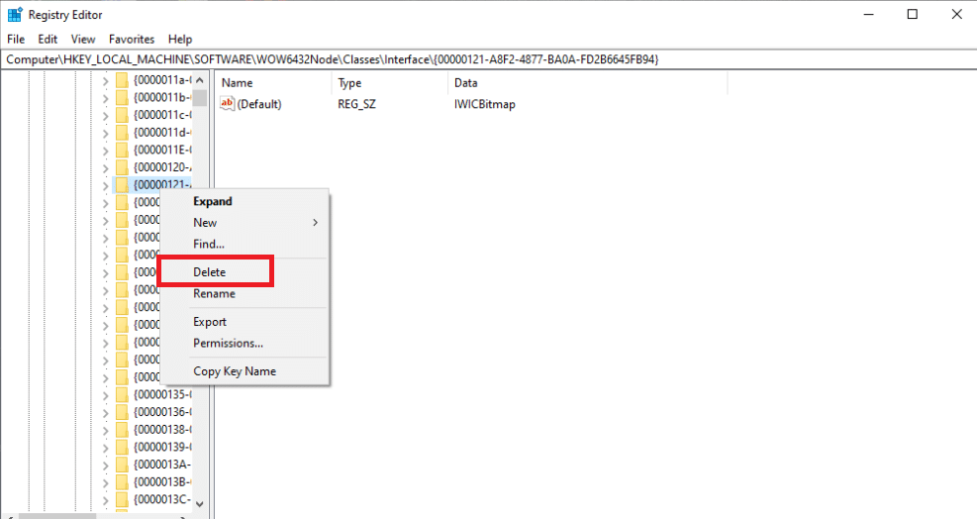The height and width of the screenshot is (519, 977).
Task: Expand the {00000138- key chevron
Action: pos(105,430)
